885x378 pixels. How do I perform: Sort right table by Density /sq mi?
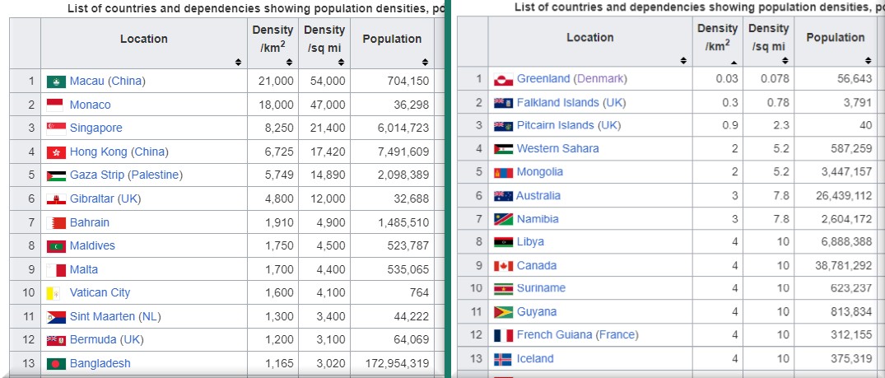pos(785,61)
